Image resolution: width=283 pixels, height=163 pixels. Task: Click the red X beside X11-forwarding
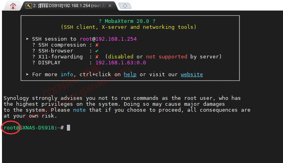click(97, 57)
